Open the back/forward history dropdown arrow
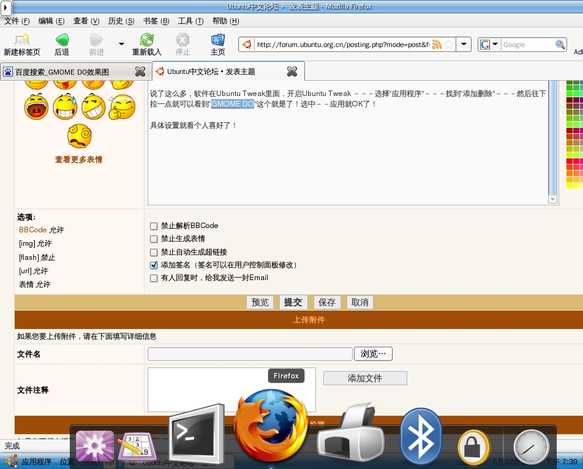 click(121, 44)
